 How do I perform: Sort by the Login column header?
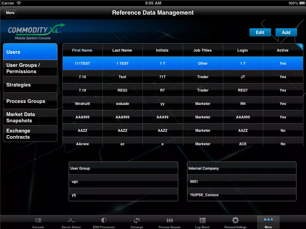pos(243,50)
